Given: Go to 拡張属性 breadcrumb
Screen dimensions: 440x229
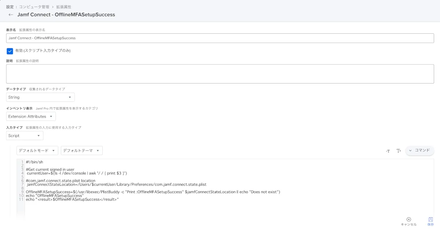Looking at the screenshot, I should coord(64,7).
